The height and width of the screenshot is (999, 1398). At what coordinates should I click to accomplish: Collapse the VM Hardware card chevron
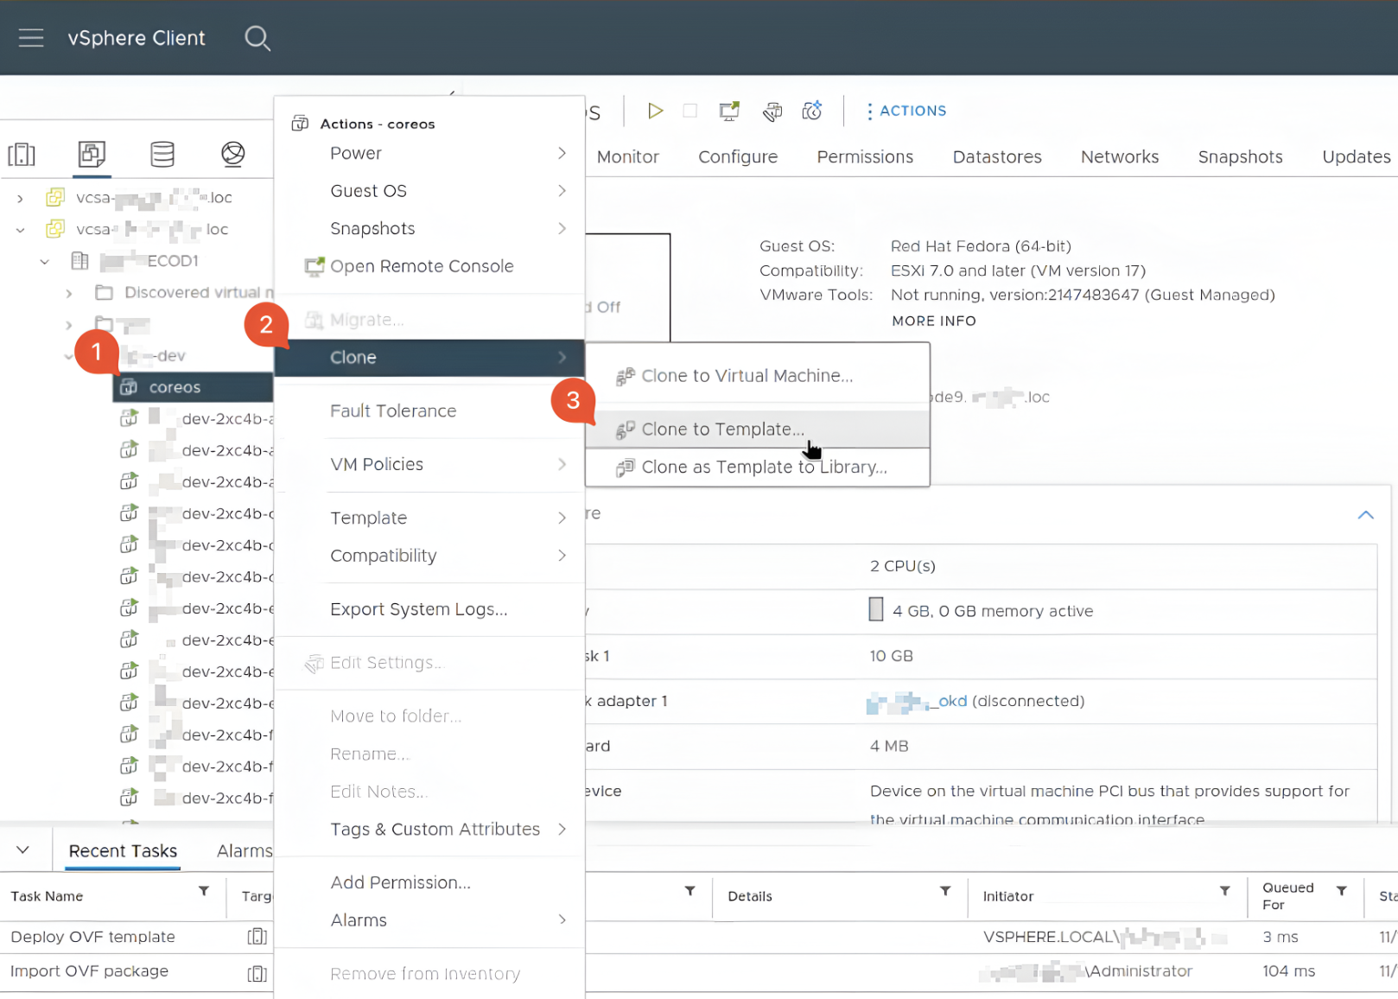click(x=1365, y=514)
